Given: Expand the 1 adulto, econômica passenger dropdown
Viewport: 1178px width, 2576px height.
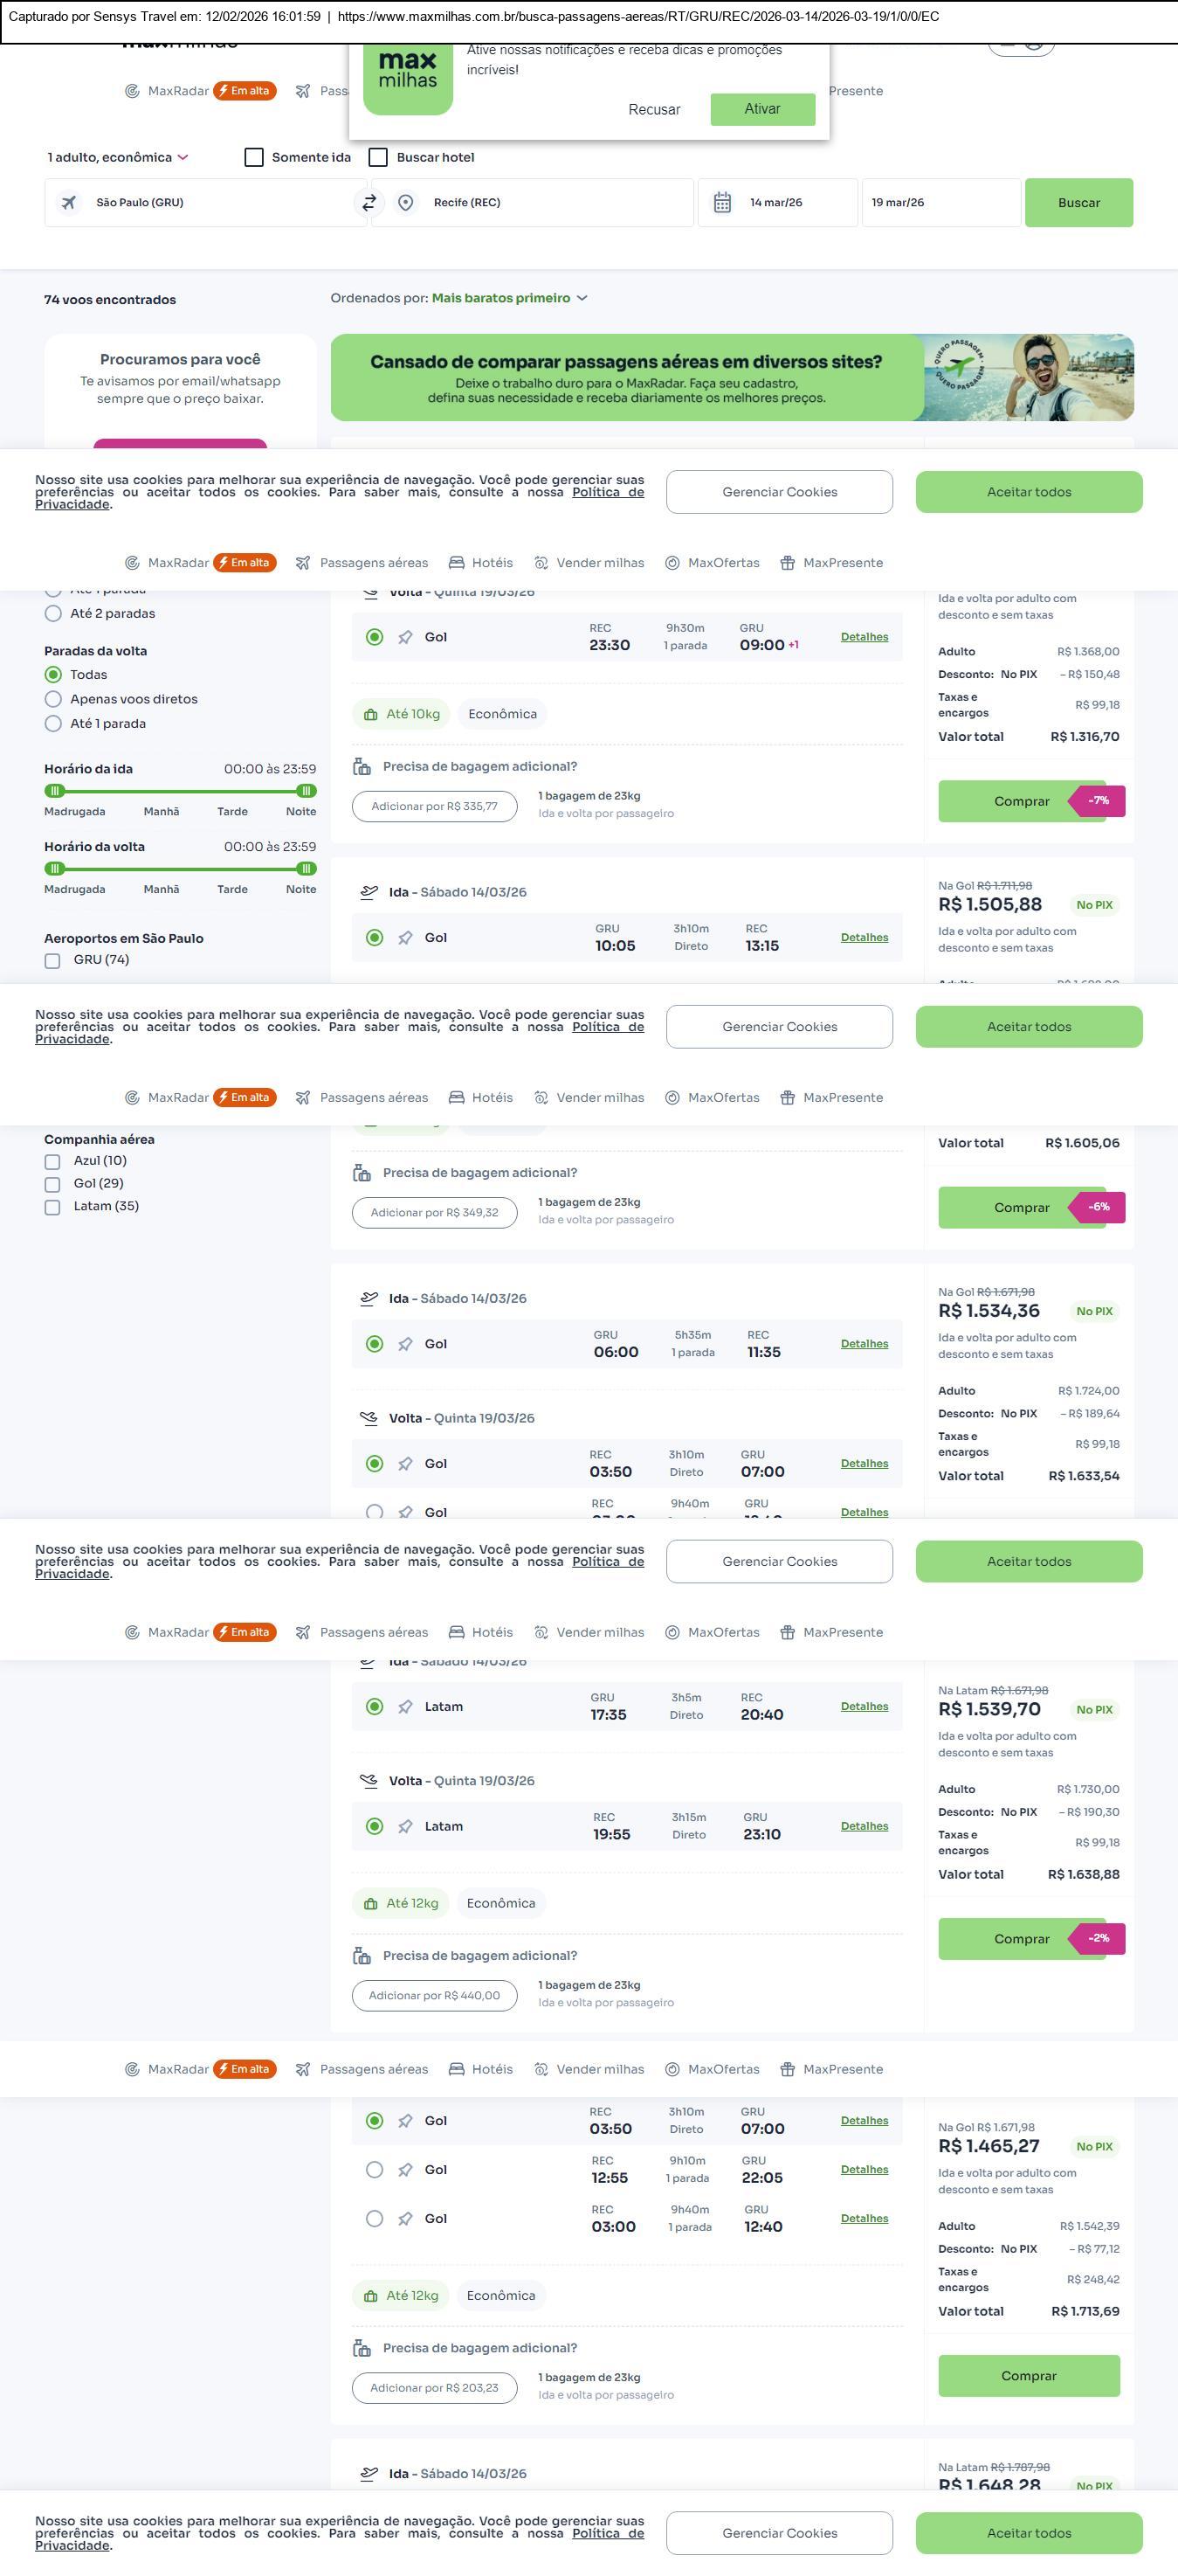Looking at the screenshot, I should point(118,158).
